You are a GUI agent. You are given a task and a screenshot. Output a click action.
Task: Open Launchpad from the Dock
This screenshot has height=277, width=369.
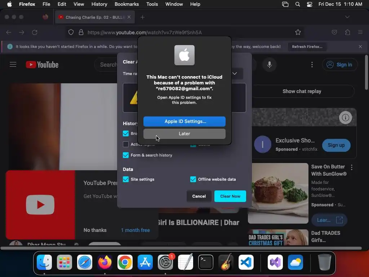click(x=65, y=262)
